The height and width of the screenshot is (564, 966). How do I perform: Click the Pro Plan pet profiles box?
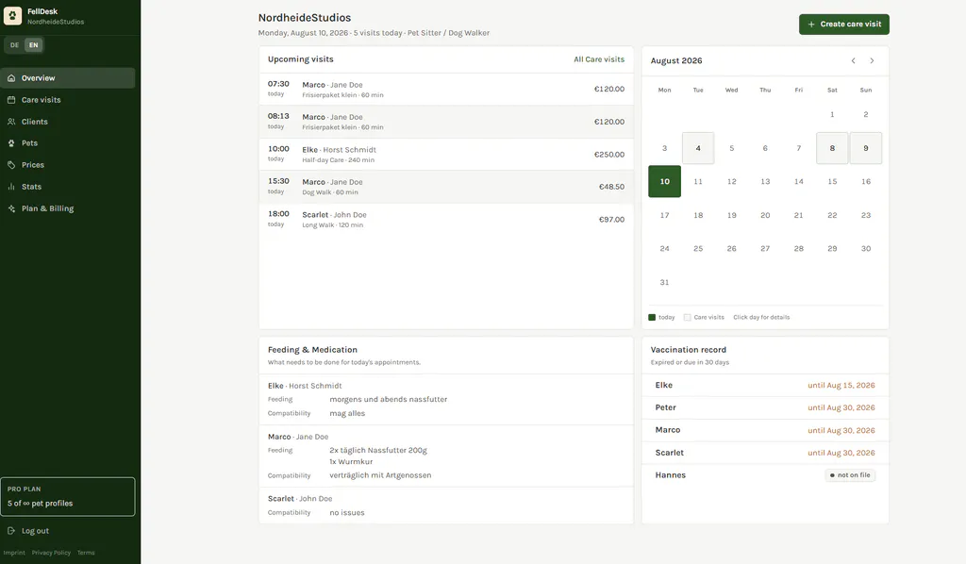[68, 497]
